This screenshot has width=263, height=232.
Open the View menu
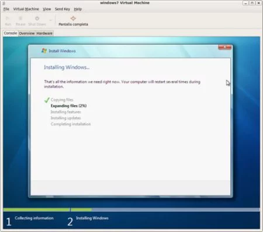47,9
